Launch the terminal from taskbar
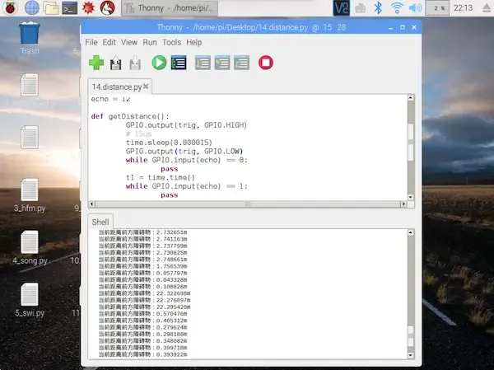 pyautogui.click(x=70, y=8)
